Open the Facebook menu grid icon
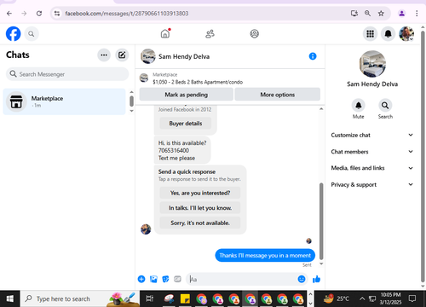Screen dimensions: 426x307 (x=370, y=34)
